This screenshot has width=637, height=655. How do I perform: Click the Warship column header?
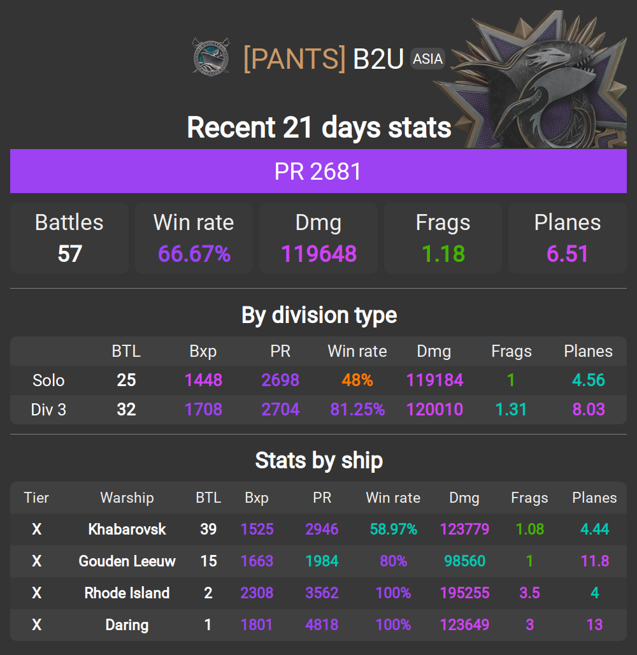pos(127,498)
